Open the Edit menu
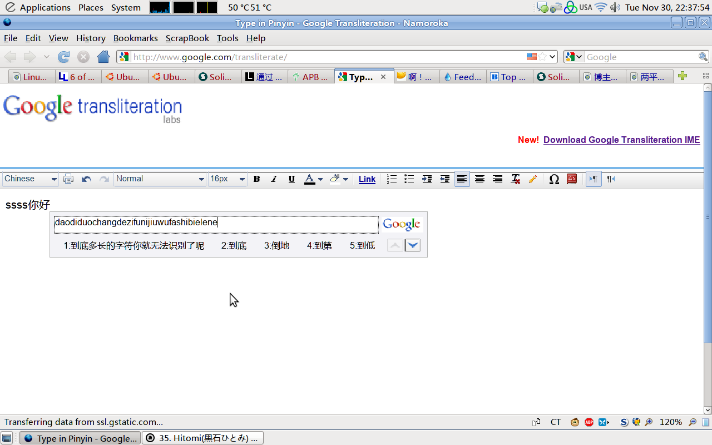 (33, 38)
